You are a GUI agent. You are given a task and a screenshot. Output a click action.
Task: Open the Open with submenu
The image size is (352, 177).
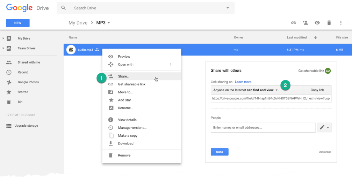(x=142, y=65)
